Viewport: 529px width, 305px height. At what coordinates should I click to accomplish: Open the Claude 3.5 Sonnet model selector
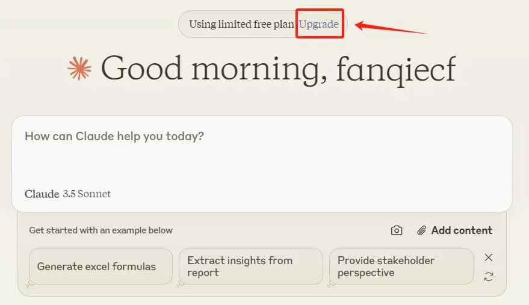click(x=68, y=194)
